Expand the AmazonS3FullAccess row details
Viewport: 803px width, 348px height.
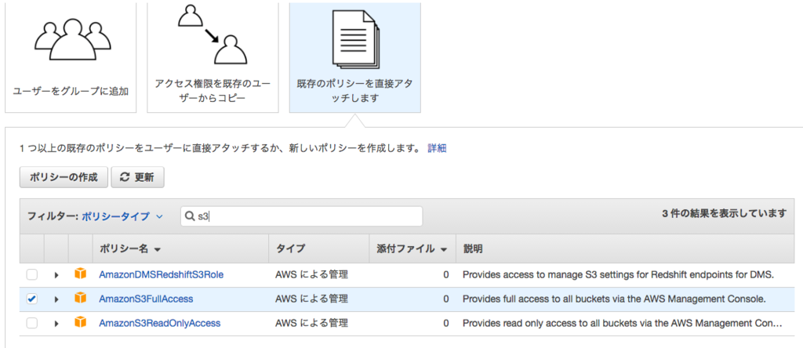[x=56, y=299]
